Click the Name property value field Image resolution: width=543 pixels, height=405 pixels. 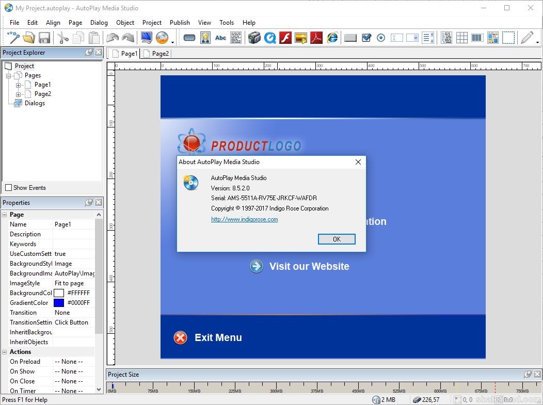coord(74,224)
